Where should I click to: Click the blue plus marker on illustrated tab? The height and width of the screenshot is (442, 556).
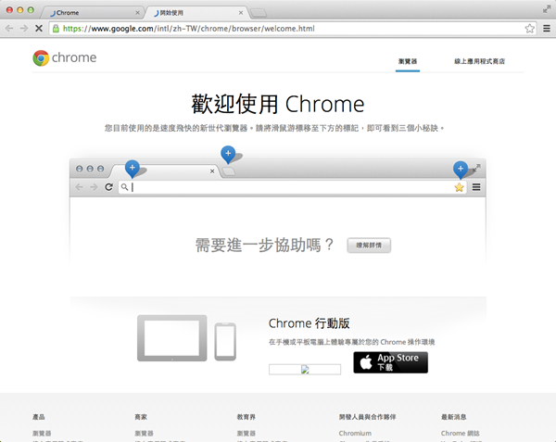(133, 169)
